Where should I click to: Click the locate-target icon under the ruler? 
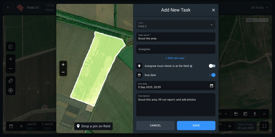tap(10, 90)
